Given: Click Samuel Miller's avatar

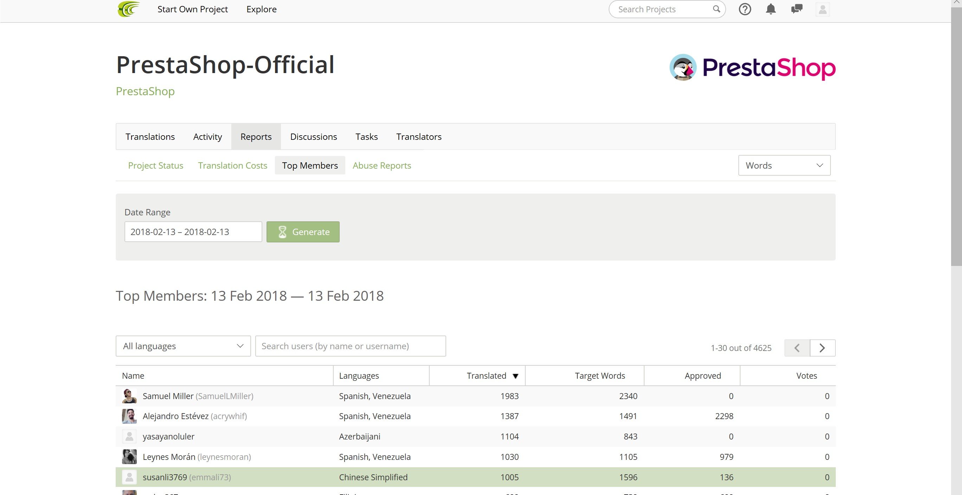Looking at the screenshot, I should coord(129,396).
